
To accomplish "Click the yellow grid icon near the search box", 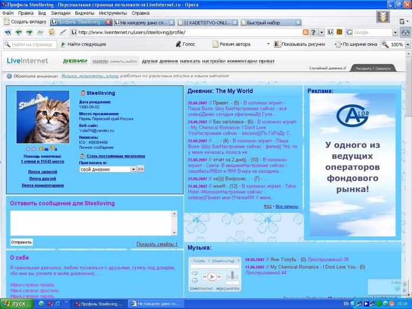I will click(x=339, y=32).
